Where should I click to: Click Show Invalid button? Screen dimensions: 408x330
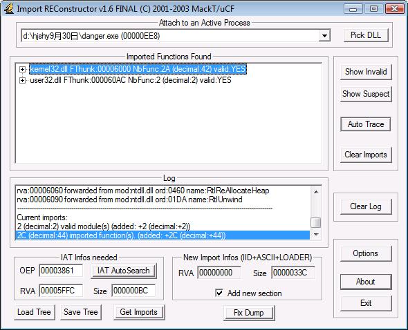coord(366,72)
